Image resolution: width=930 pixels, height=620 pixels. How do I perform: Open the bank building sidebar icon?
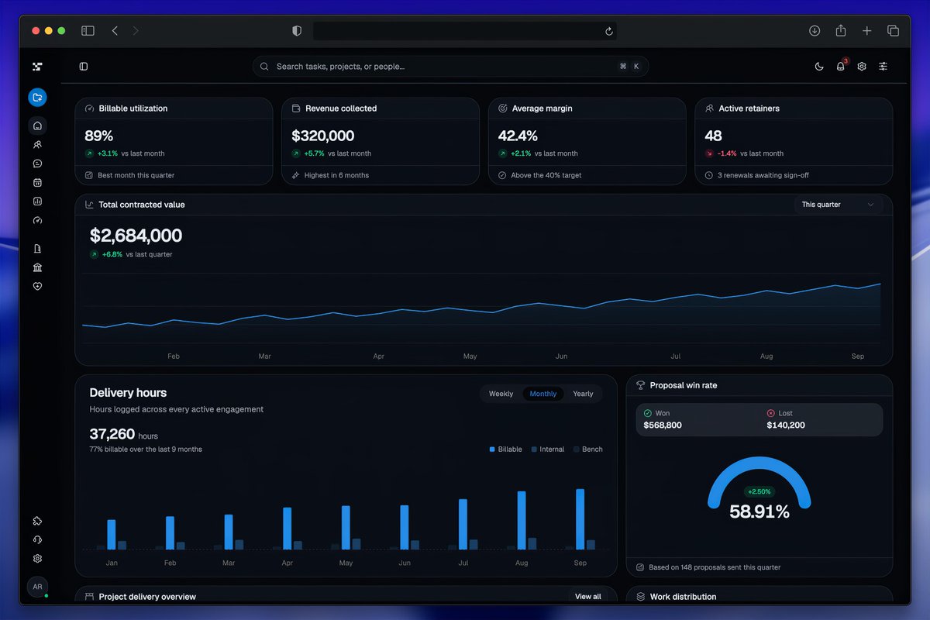tap(37, 267)
